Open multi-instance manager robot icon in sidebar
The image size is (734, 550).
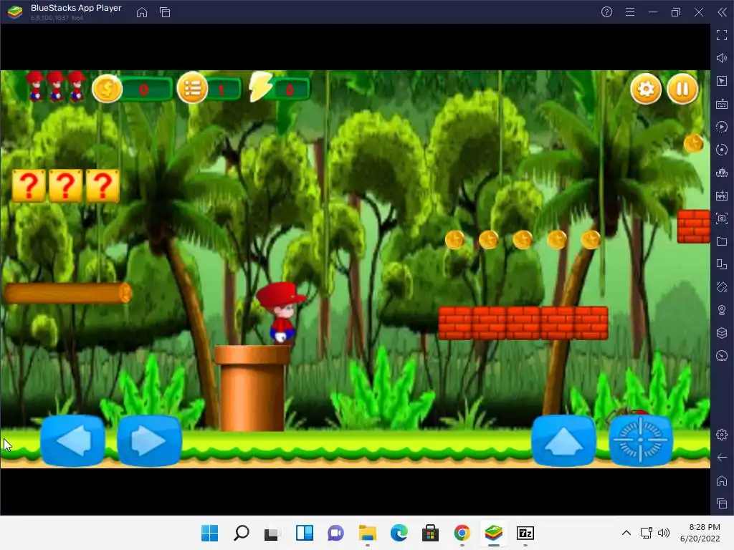(721, 173)
